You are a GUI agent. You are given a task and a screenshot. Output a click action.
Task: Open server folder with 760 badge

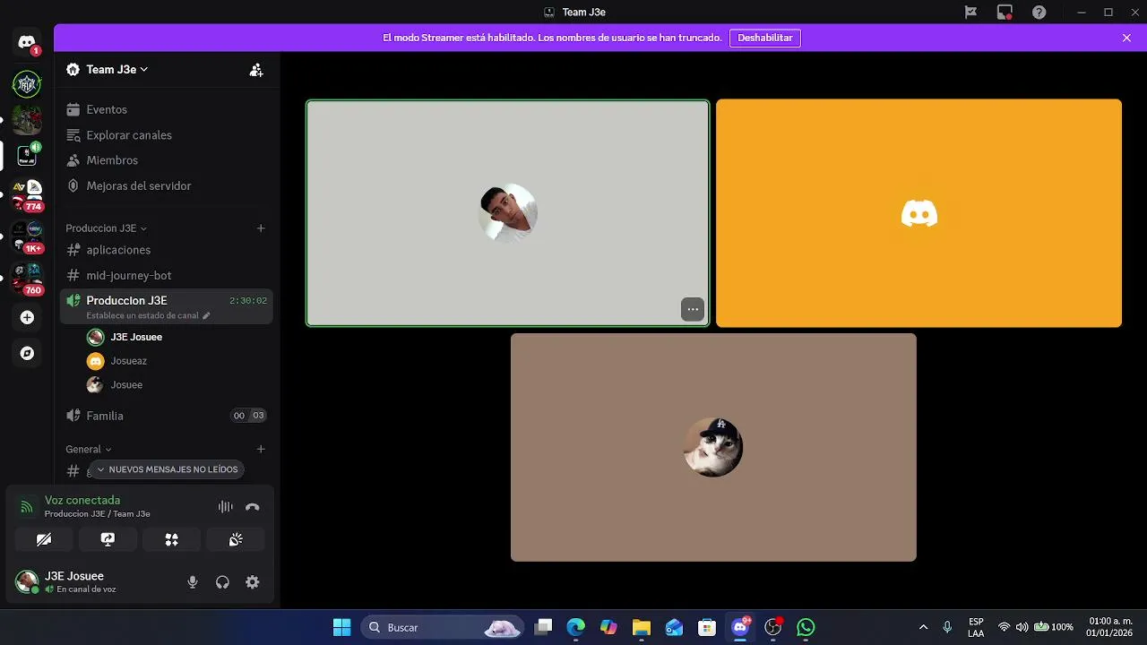(x=27, y=279)
